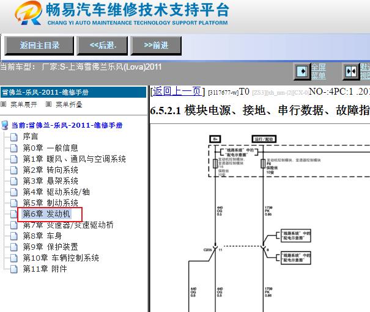Select 当前:雪佛兰-乐风-2011-维修手册 root node
This screenshot has width=370, height=312.
(x=67, y=125)
